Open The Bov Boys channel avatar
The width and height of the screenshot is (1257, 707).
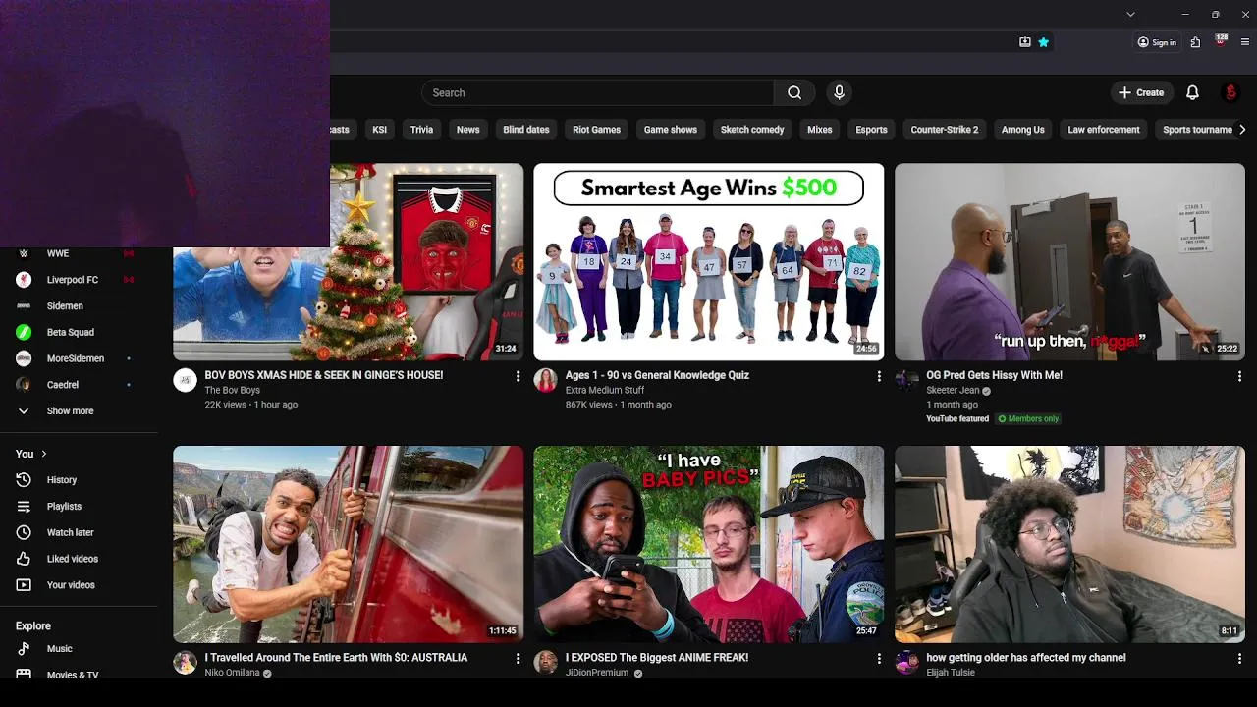pos(185,381)
